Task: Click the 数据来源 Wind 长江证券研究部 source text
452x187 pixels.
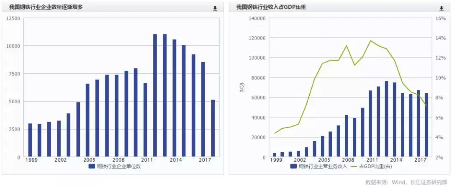Action: pyautogui.click(x=406, y=182)
